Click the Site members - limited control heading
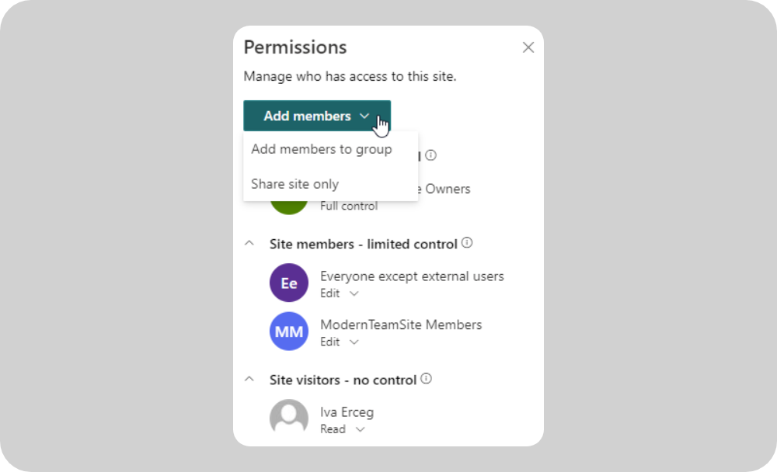The height and width of the screenshot is (472, 777). coord(362,243)
